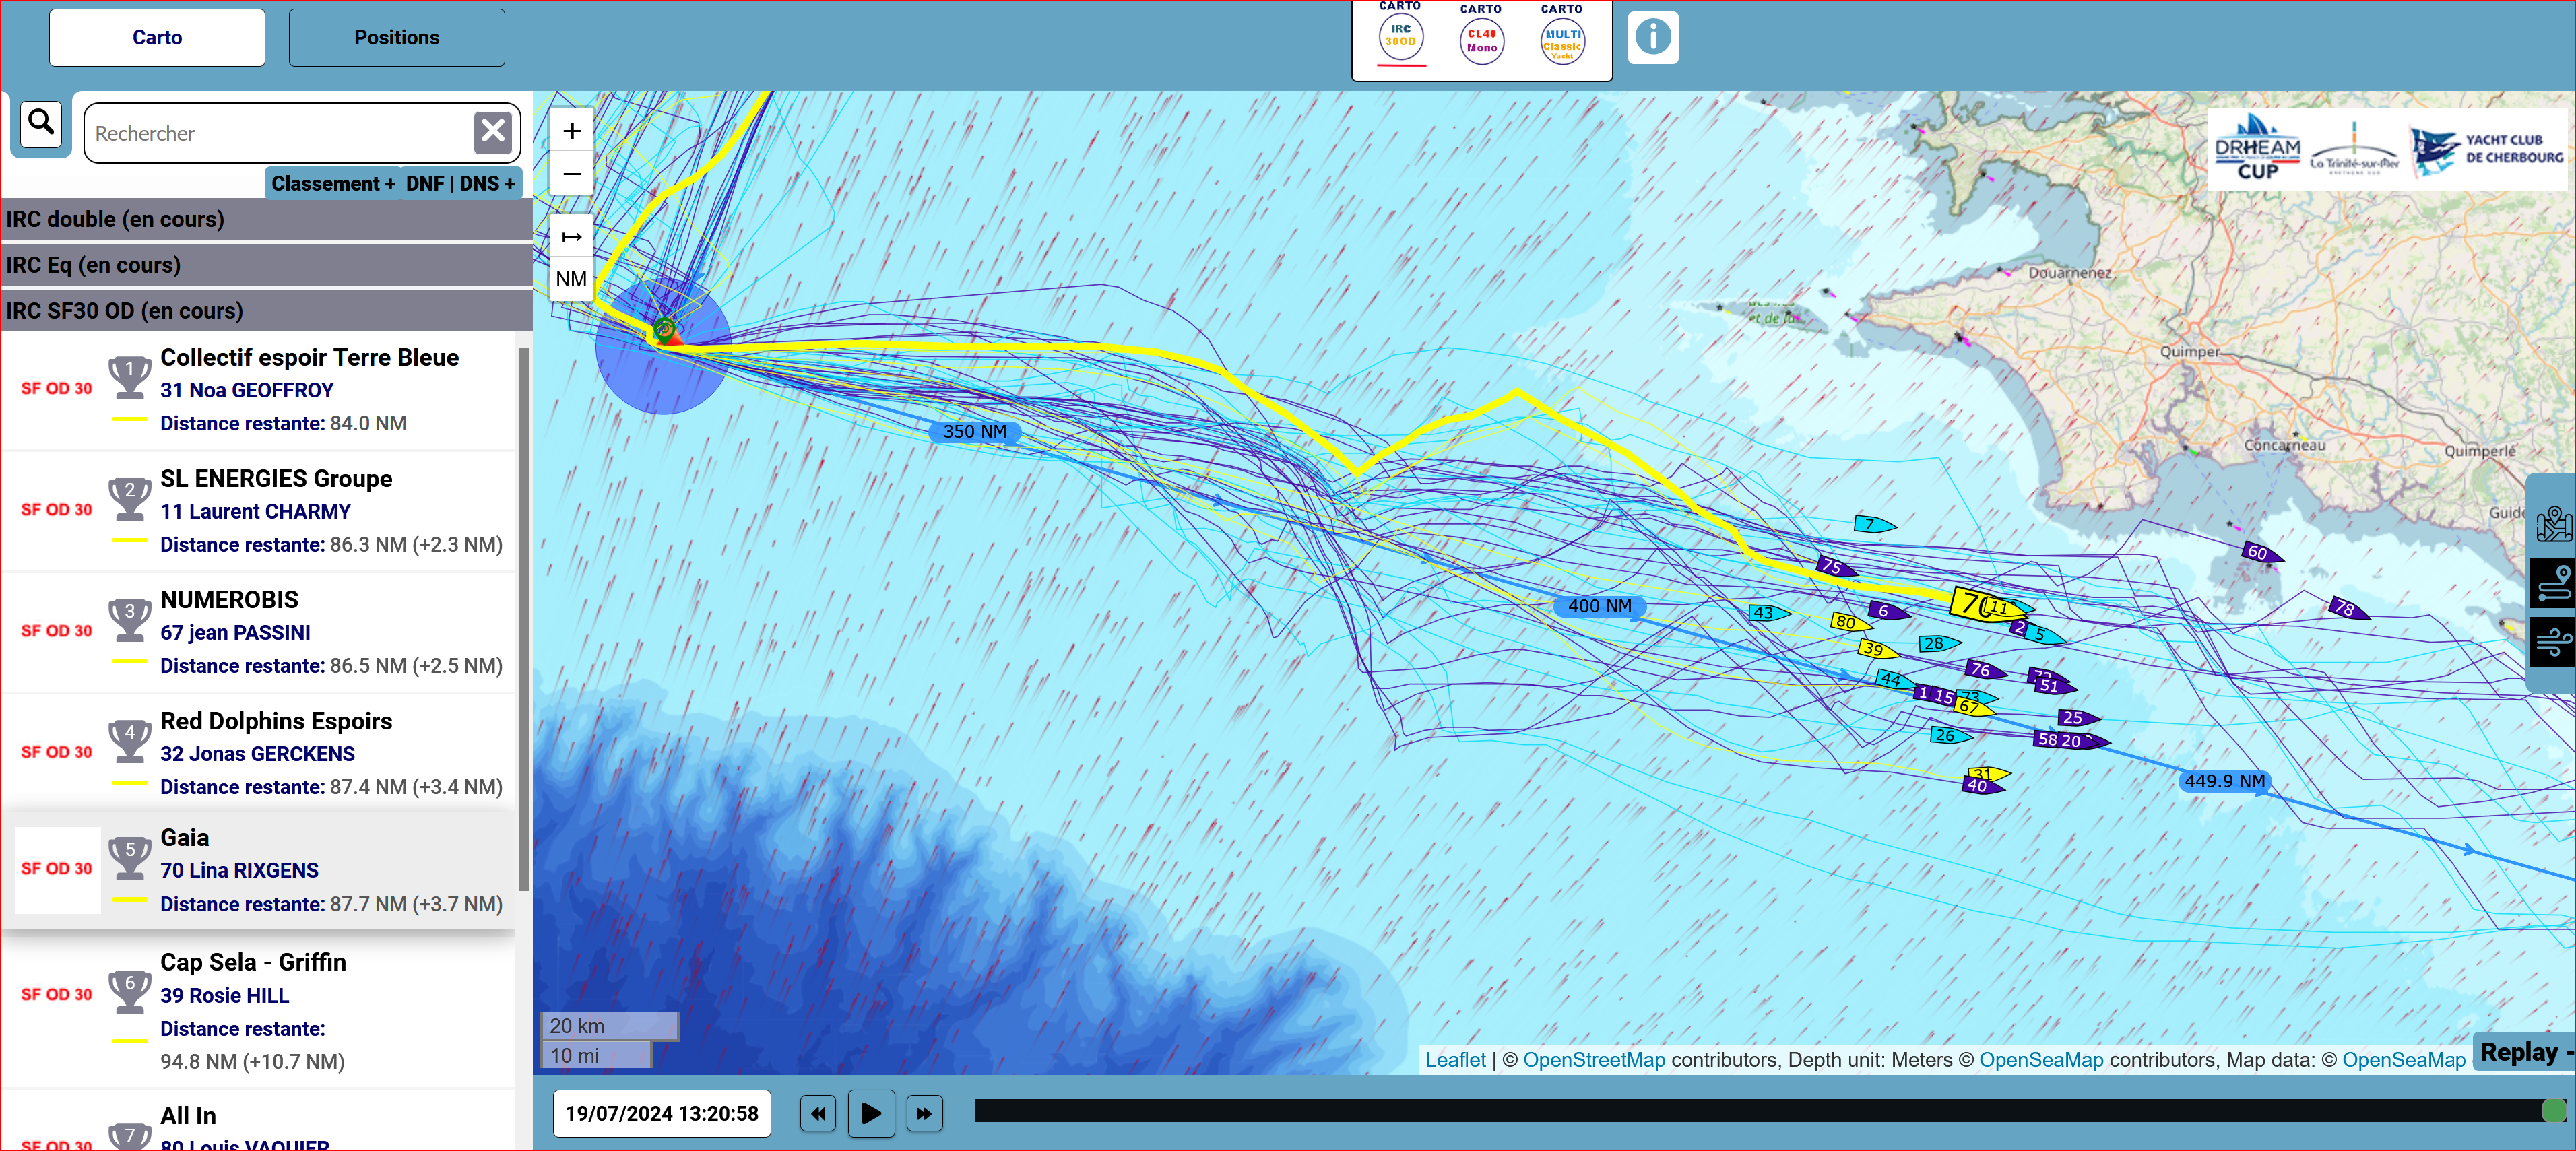
Task: Click 39 Rosie HILL skipper name
Action: point(225,996)
